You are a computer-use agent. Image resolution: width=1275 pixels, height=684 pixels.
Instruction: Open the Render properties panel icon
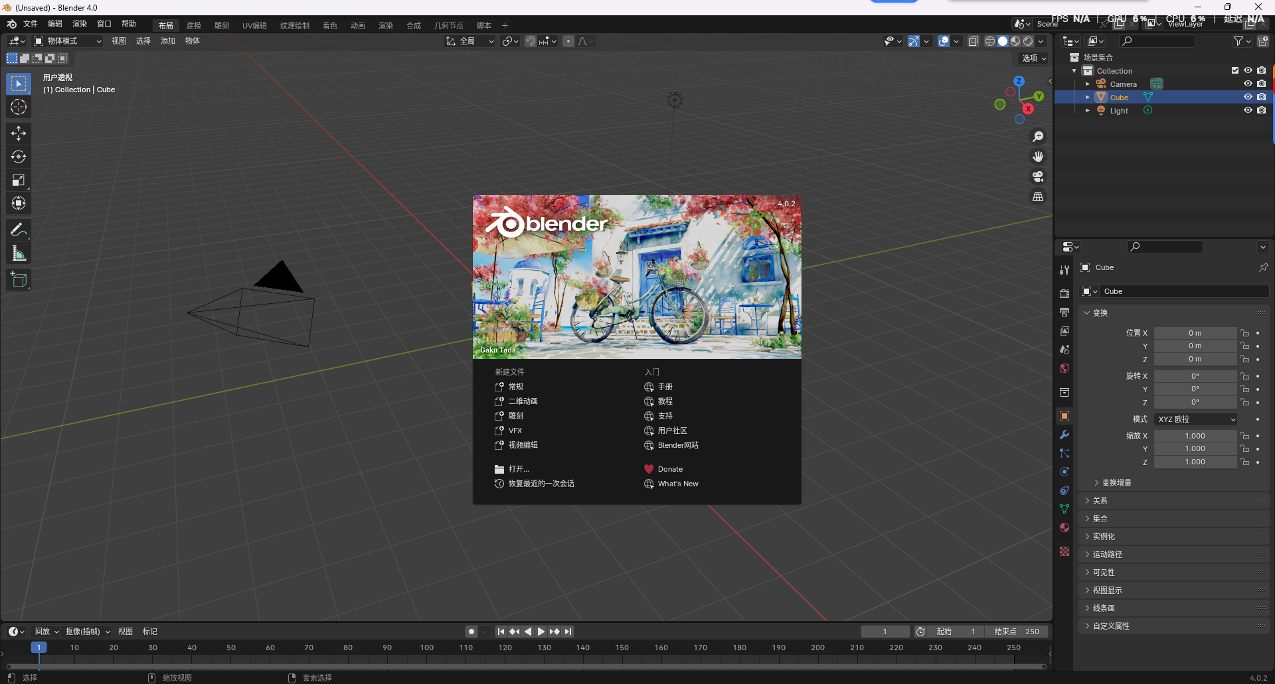[1064, 293]
